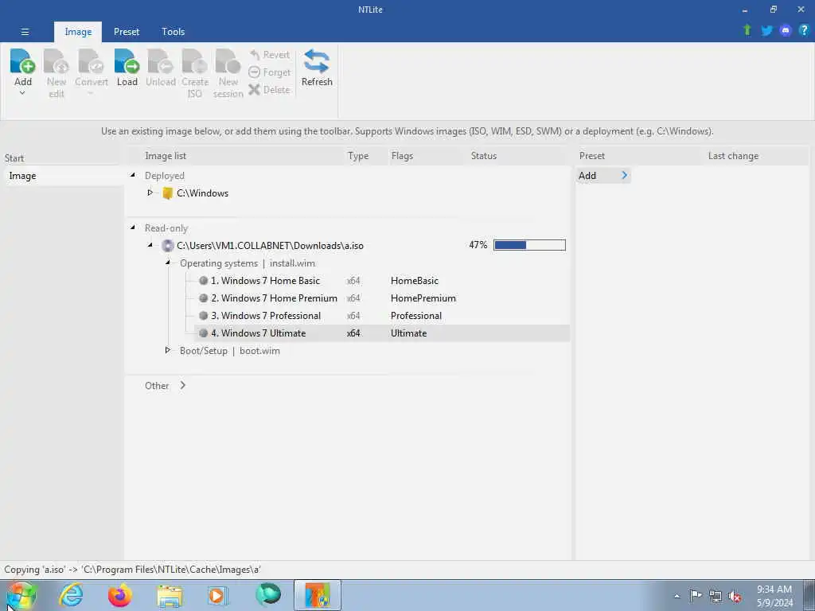Click the Image list column header
The image size is (815, 611).
click(166, 156)
